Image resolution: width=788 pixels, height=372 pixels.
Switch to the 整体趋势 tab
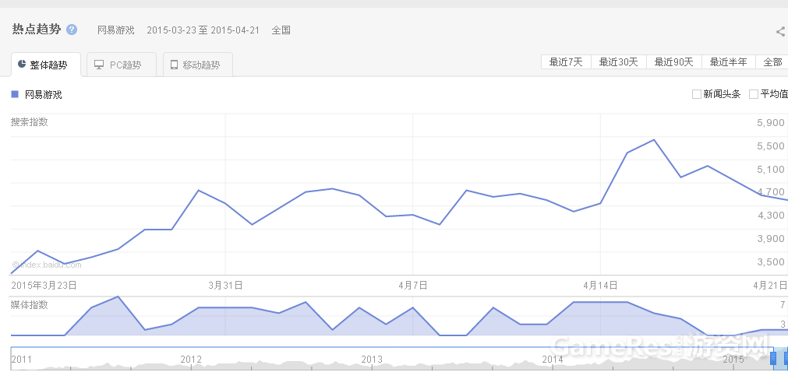tap(46, 65)
